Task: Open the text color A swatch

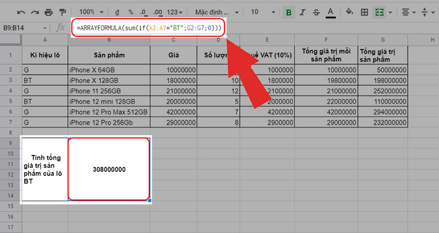Action: point(330,12)
